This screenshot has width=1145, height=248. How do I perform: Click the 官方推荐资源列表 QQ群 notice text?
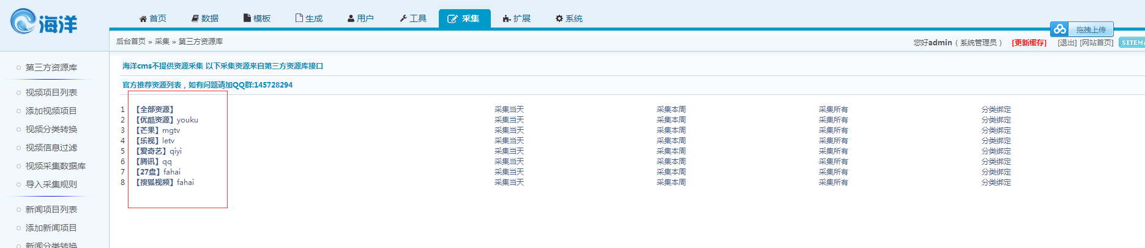click(x=207, y=85)
